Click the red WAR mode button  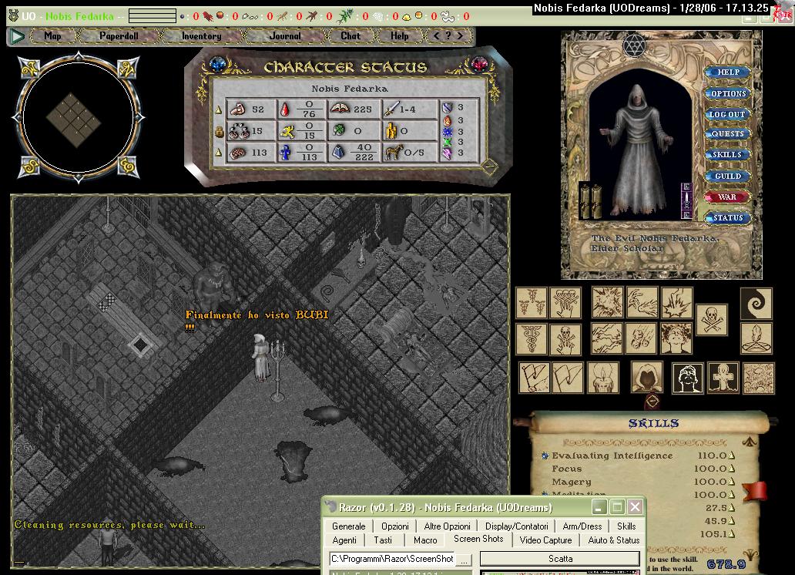(727, 197)
